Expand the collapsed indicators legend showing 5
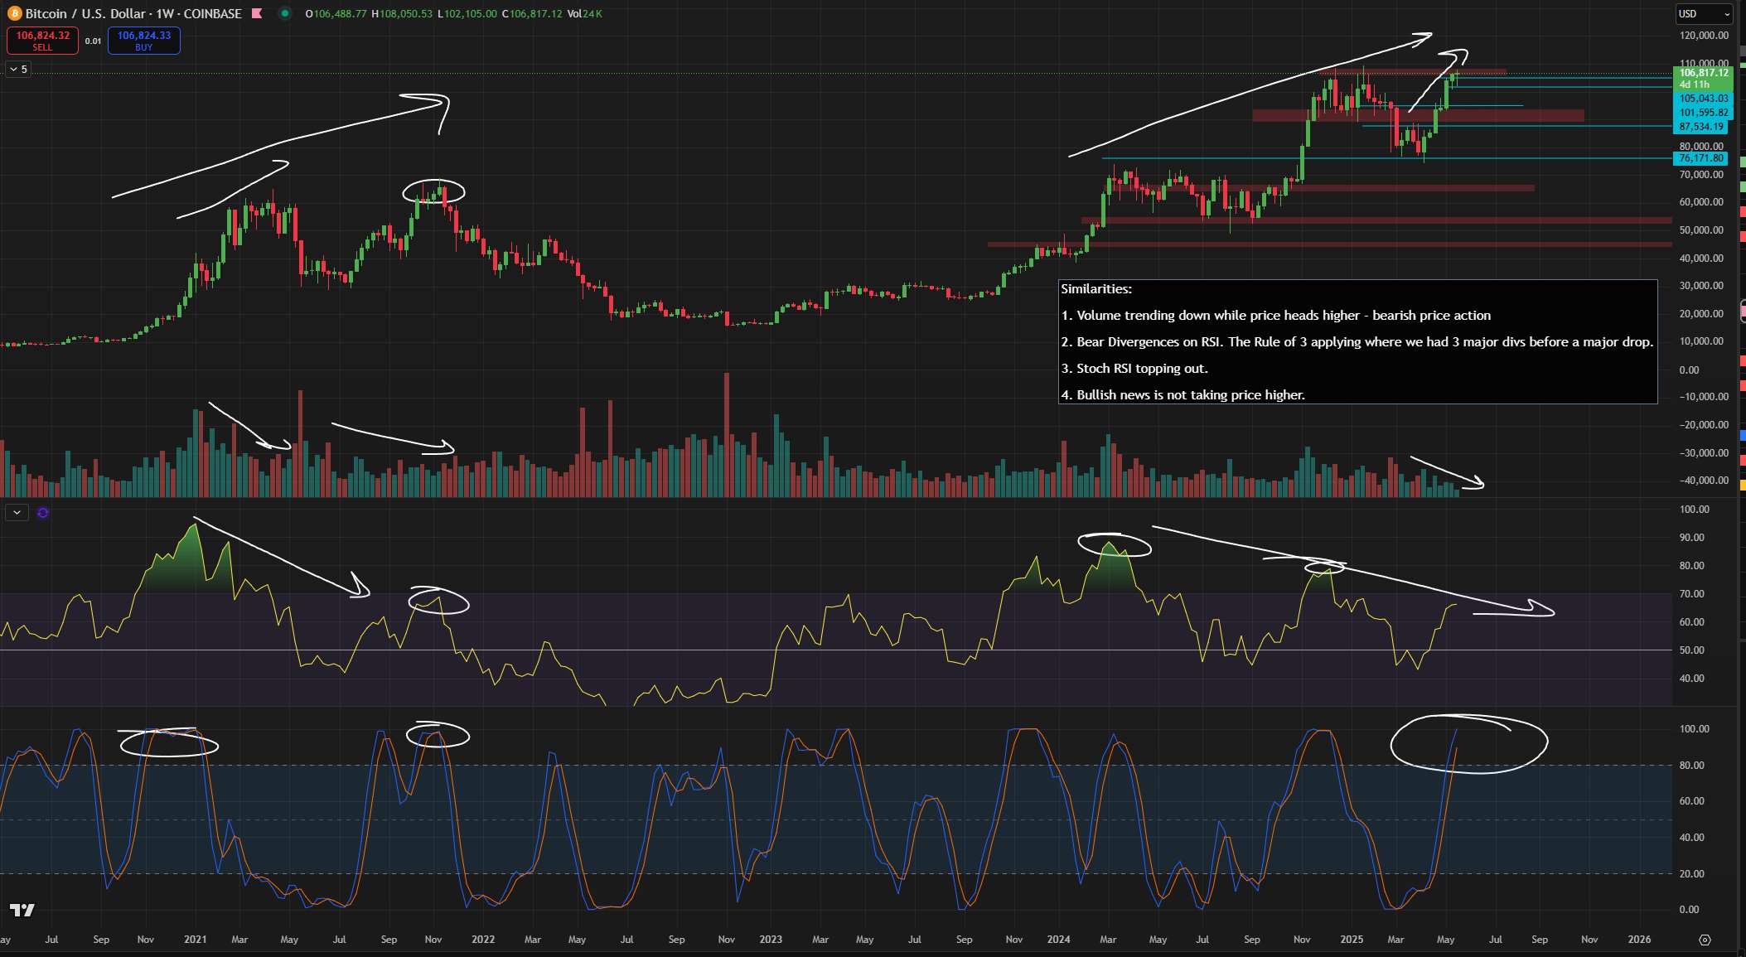 tap(18, 70)
